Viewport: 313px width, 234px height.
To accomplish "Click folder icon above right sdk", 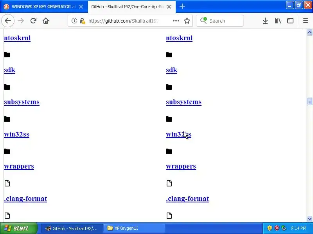I will 169,55.
